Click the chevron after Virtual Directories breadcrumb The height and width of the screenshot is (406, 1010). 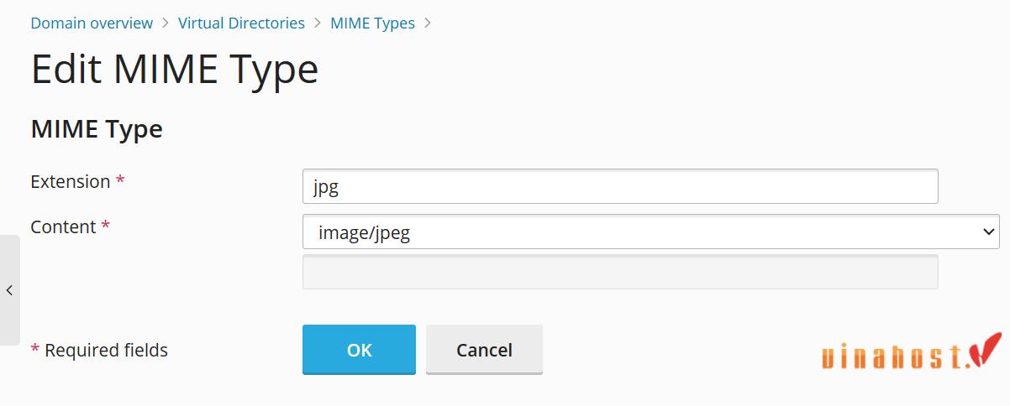click(318, 23)
